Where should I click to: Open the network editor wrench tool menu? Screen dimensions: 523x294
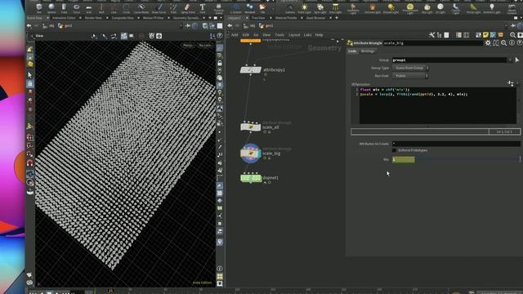click(x=432, y=35)
